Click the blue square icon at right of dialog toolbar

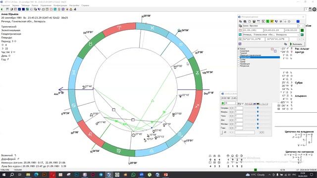(x=298, y=21)
